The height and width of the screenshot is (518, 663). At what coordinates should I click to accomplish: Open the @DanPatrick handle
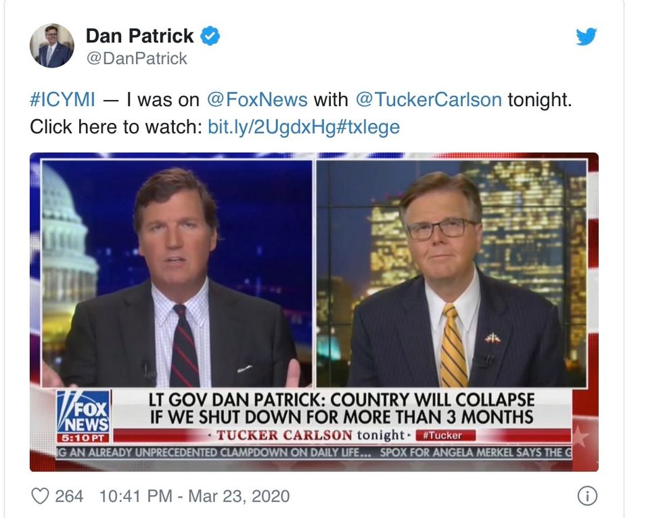(137, 58)
